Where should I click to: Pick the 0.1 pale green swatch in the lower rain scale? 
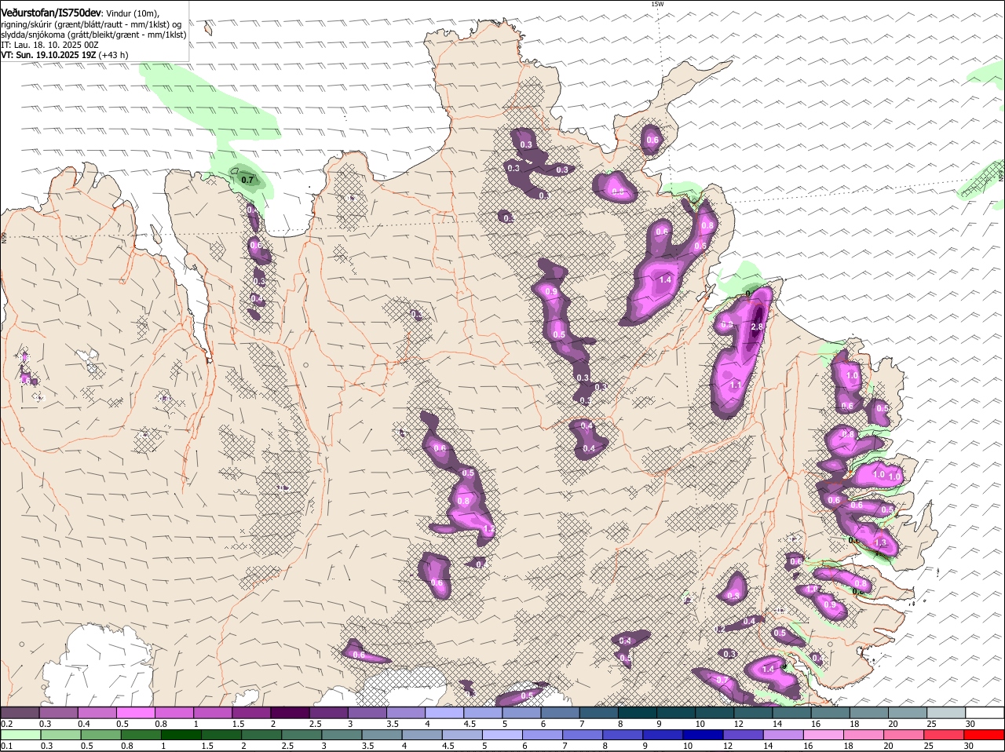(x=20, y=735)
